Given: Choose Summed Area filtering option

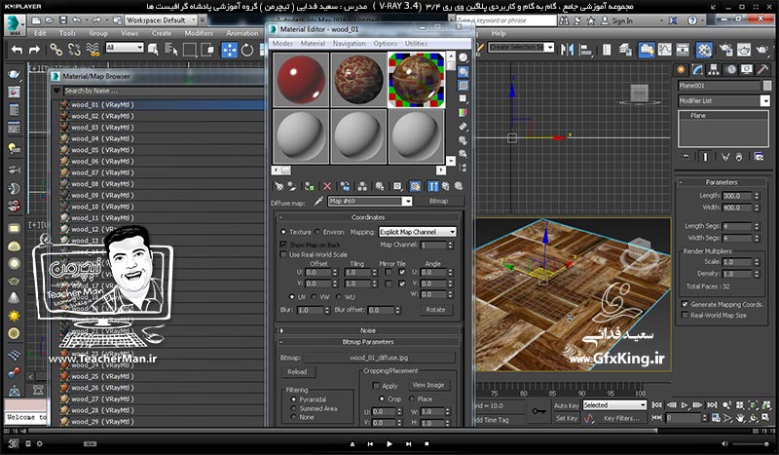Looking at the screenshot, I should point(294,408).
